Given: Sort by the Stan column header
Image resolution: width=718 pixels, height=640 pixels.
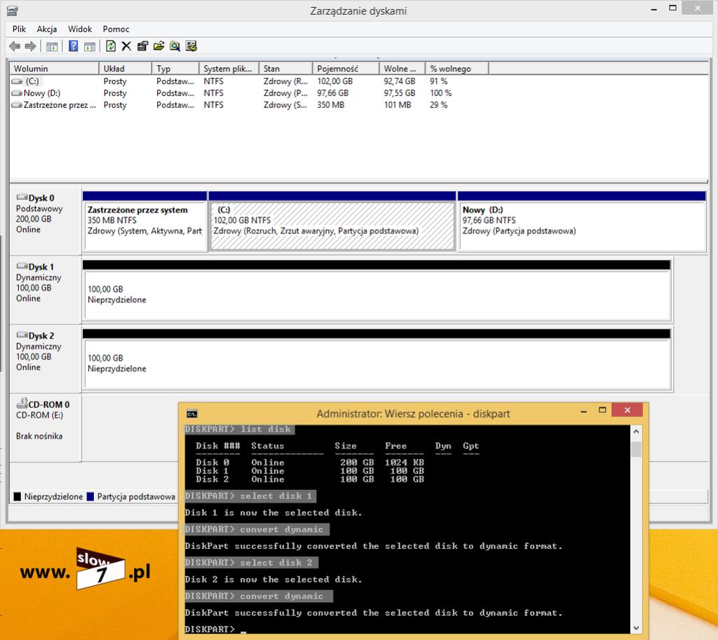Looking at the screenshot, I should point(286,69).
